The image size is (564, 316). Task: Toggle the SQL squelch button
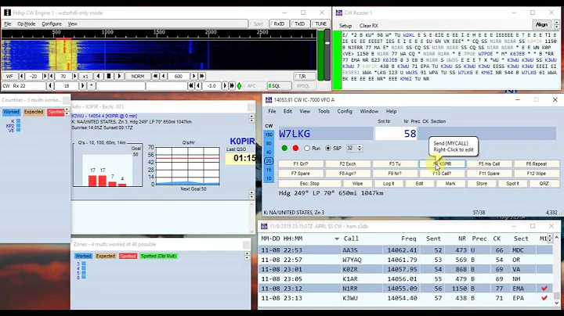click(279, 86)
